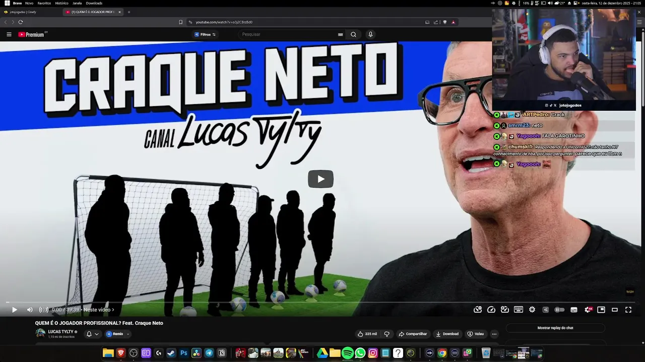Screen dimensions: 645x362
Task: Click the gear extension settings icon
Action: (532, 310)
